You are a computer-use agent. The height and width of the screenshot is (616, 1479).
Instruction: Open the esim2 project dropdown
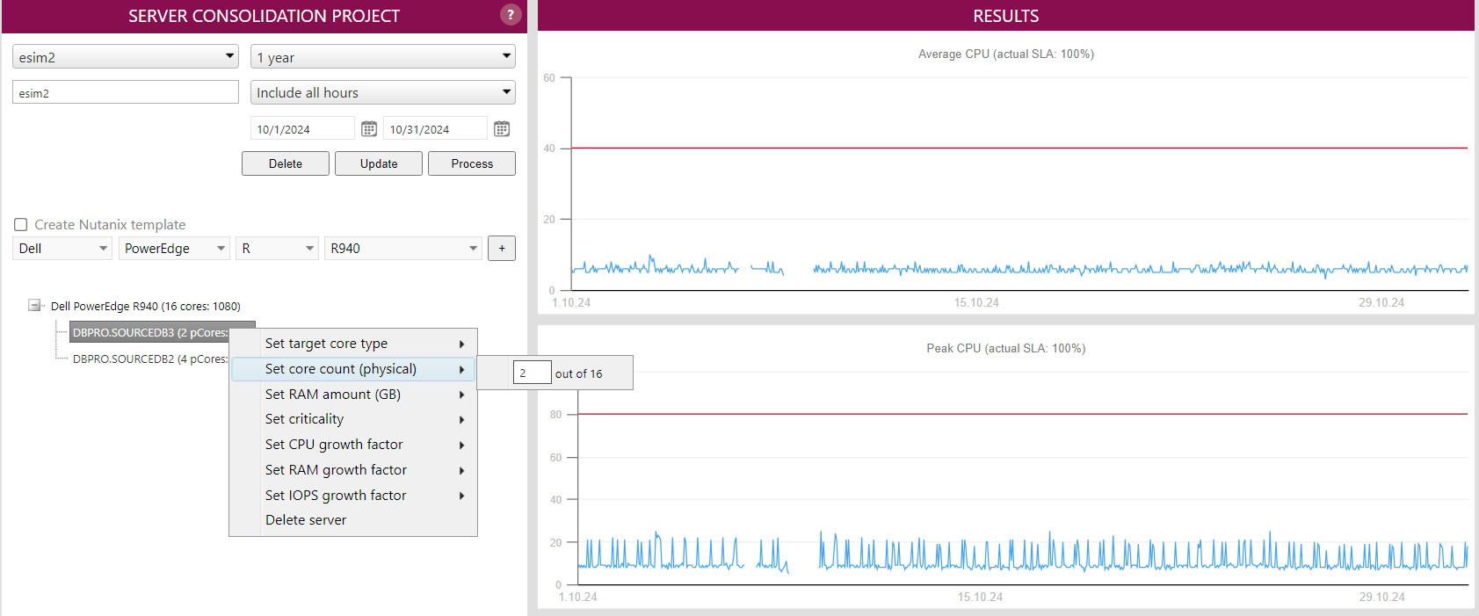pyautogui.click(x=126, y=57)
